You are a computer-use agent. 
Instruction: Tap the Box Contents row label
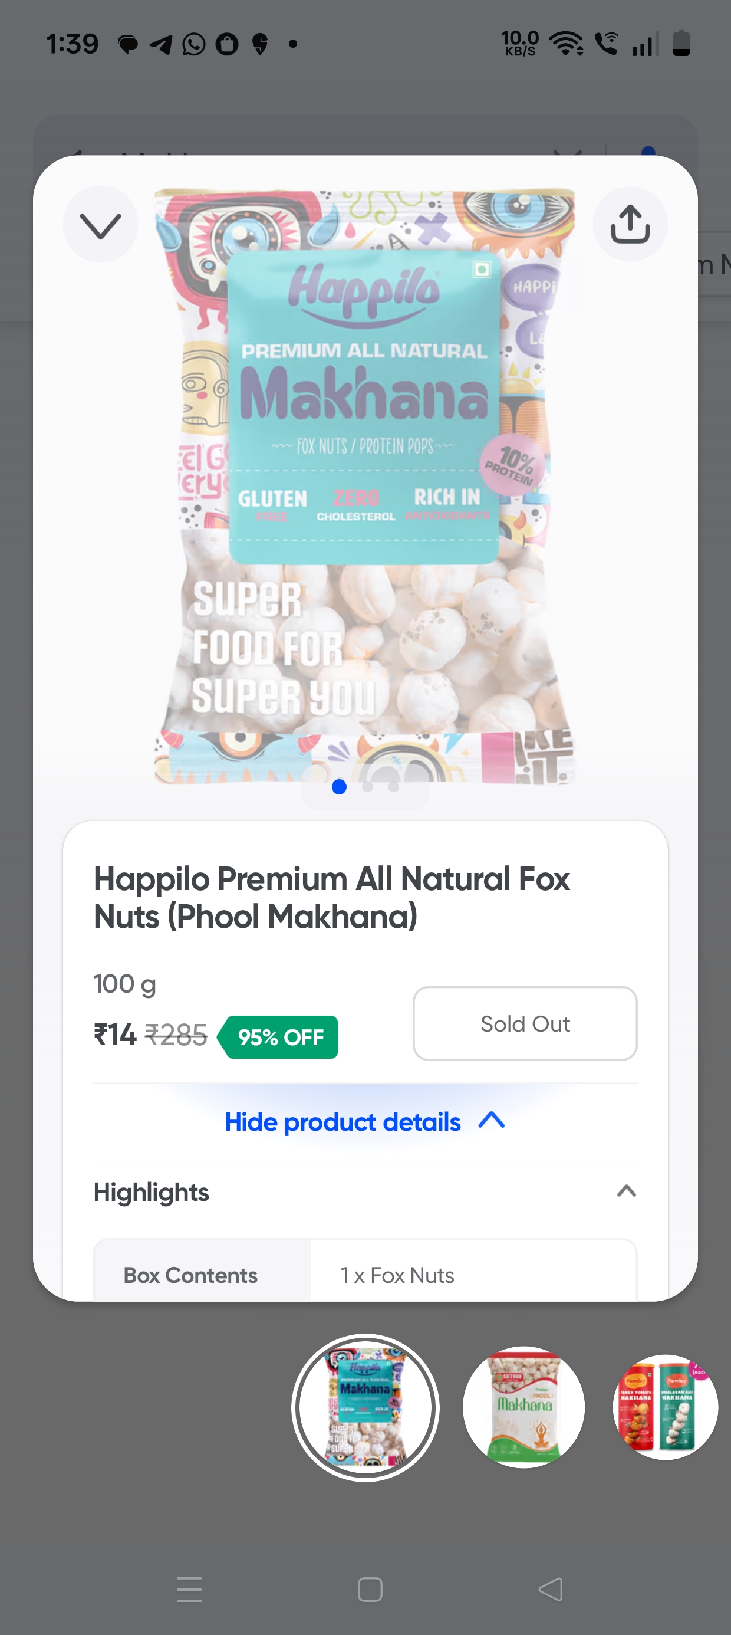tap(190, 1275)
